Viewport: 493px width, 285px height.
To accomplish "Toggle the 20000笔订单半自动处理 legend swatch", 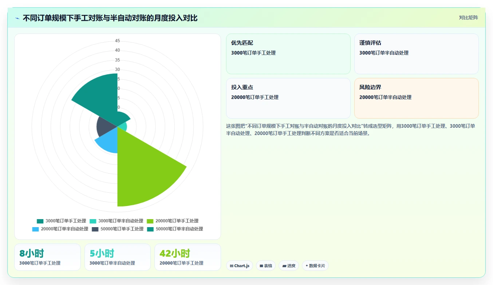I will click(x=35, y=229).
